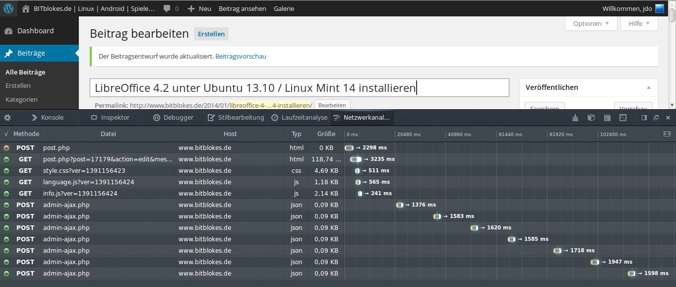Click the 4,69 KB size cell

[x=326, y=171]
